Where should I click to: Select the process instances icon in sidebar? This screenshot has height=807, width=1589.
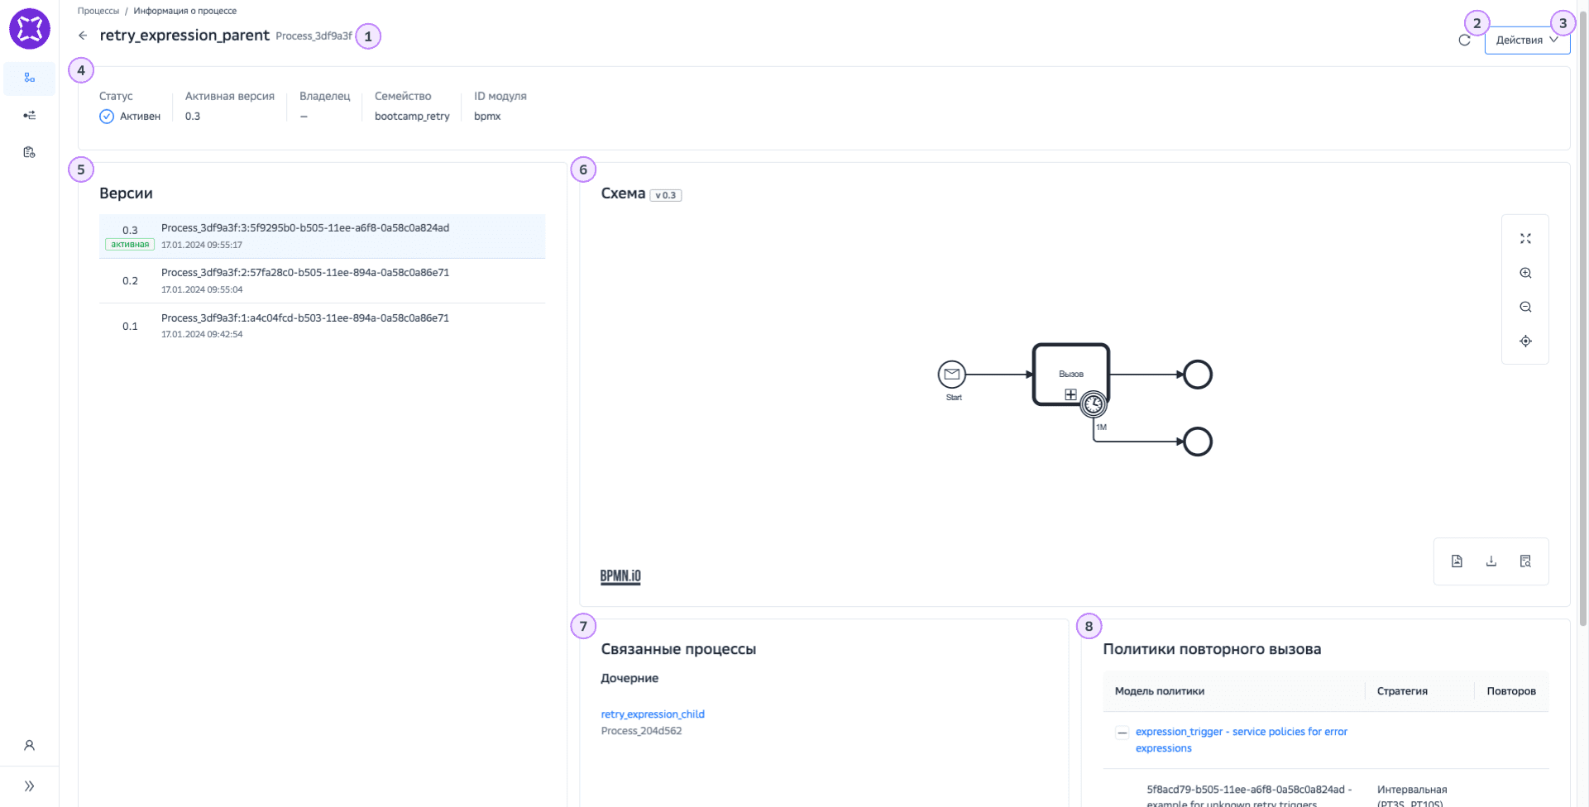(x=30, y=115)
